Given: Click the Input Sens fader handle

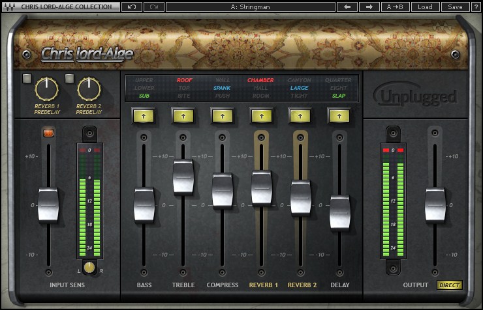Looking at the screenshot, I should pyautogui.click(x=48, y=204).
